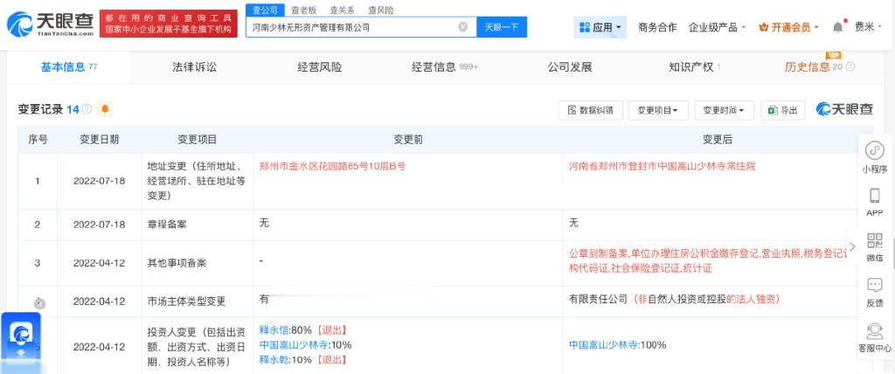Close the floating widget with the x
This screenshot has width=895, height=374.
point(39,304)
